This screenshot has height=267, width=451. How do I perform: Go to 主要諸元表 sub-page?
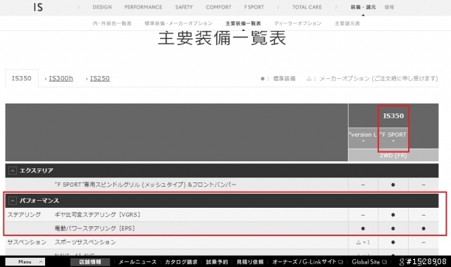pos(347,23)
